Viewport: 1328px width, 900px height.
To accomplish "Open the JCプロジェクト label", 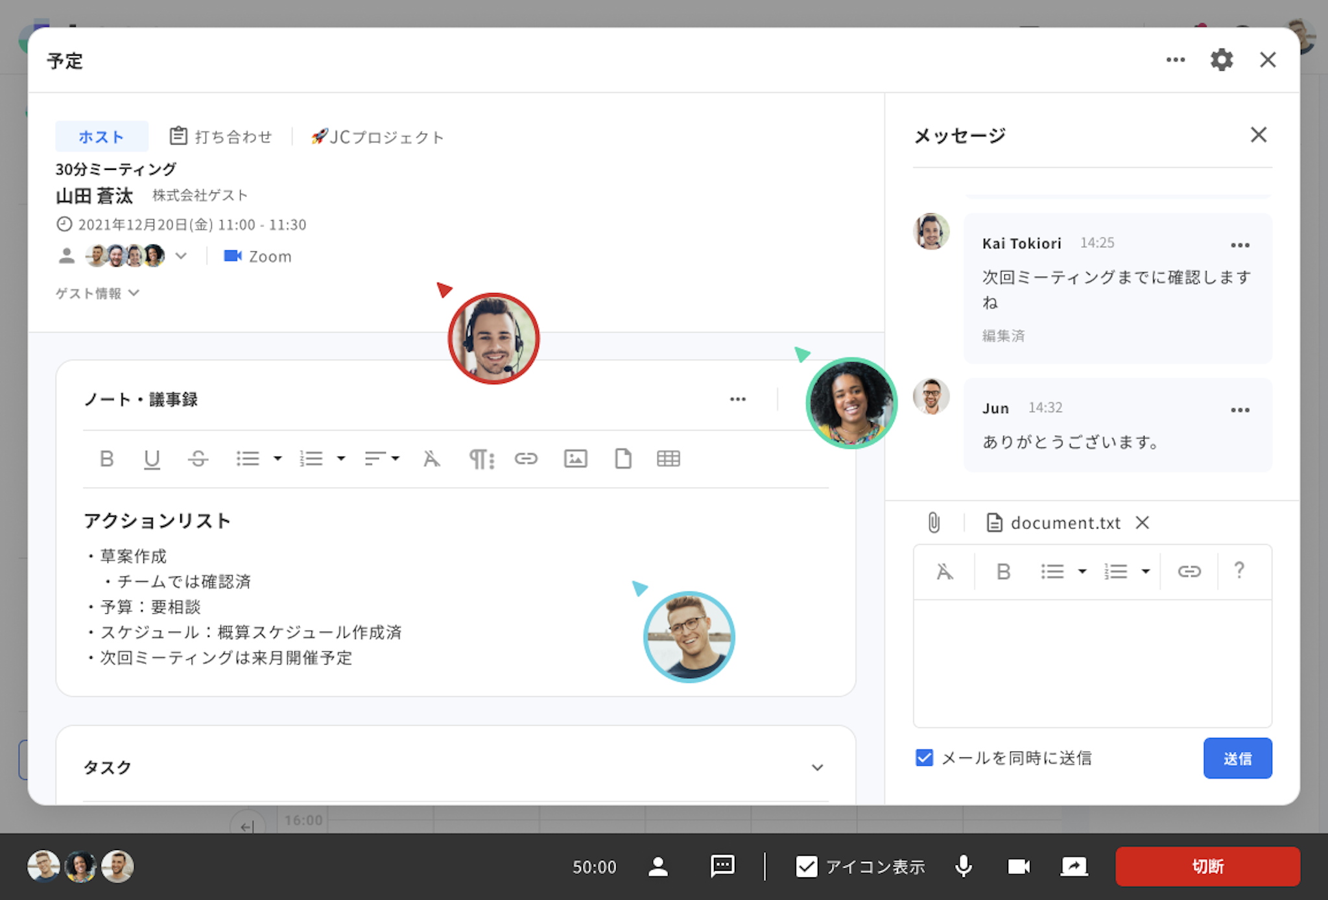I will pos(377,137).
